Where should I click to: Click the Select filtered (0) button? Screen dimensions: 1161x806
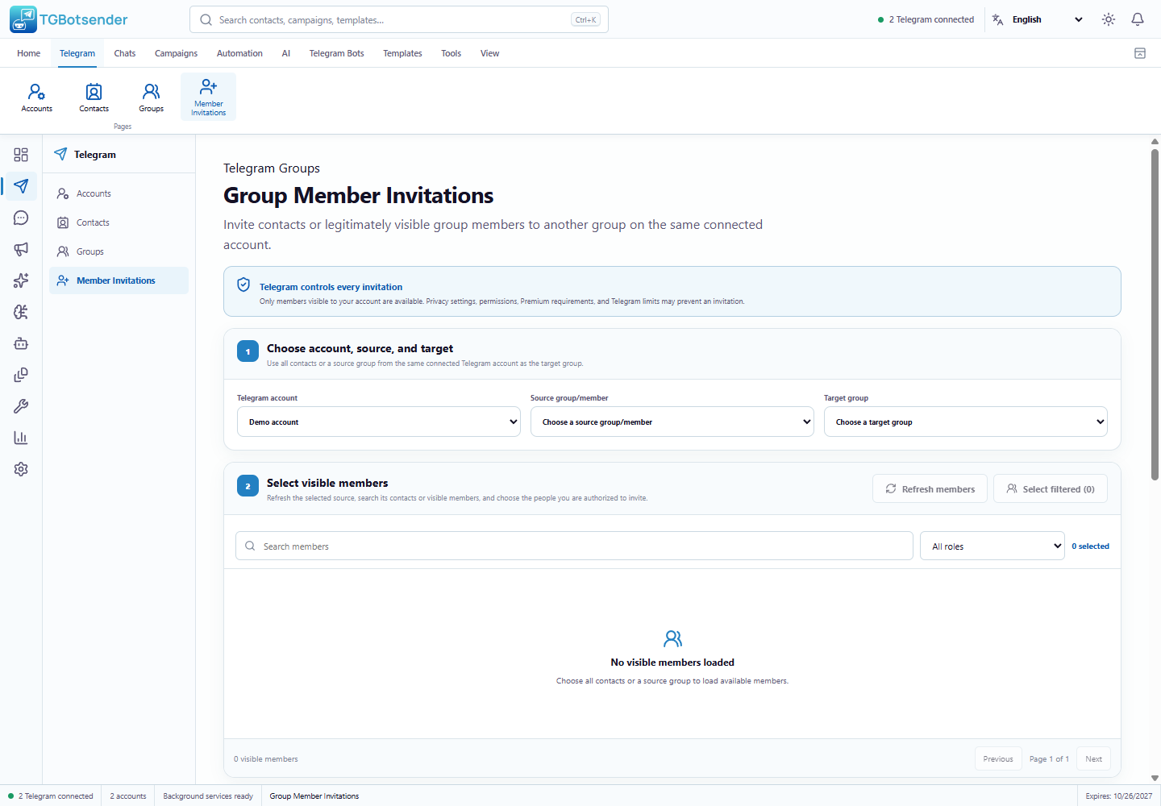[x=1051, y=488]
